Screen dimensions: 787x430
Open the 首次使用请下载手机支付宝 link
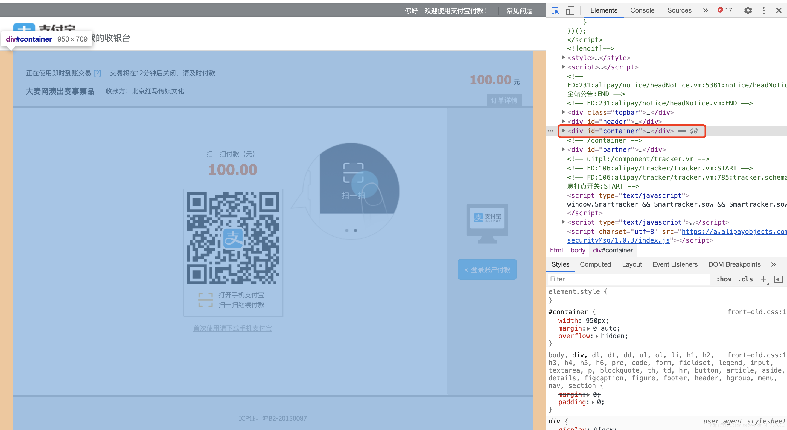pos(232,328)
